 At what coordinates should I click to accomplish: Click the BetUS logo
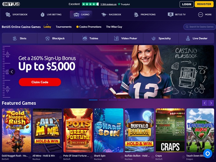tap(11, 4)
